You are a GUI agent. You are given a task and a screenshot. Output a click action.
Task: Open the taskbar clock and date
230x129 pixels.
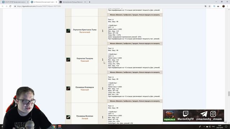[220, 126]
